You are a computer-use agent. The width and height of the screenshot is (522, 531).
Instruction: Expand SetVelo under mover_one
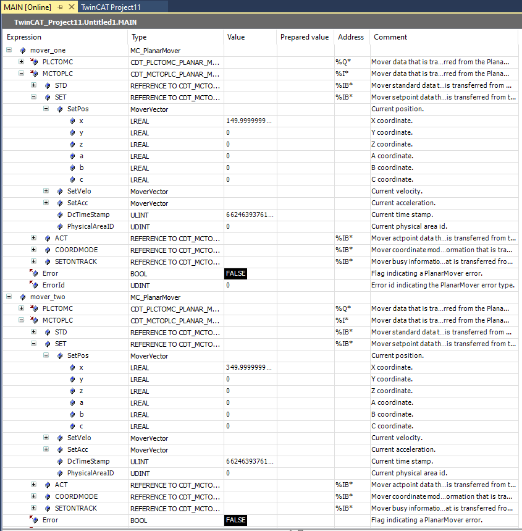click(46, 190)
